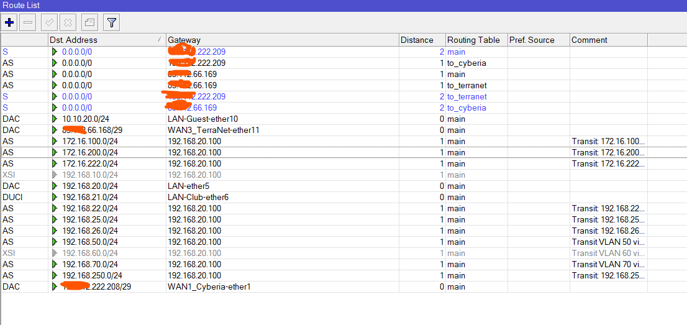Click the gray route icon of 192.168.10.0/24
The height and width of the screenshot is (325, 687).
55,175
